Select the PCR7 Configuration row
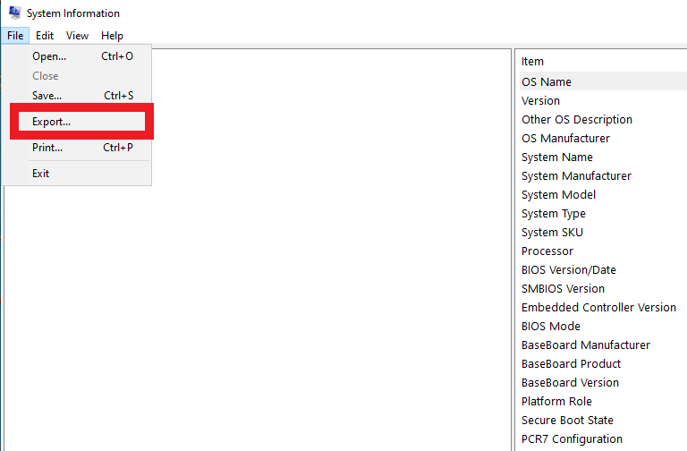 (603, 439)
